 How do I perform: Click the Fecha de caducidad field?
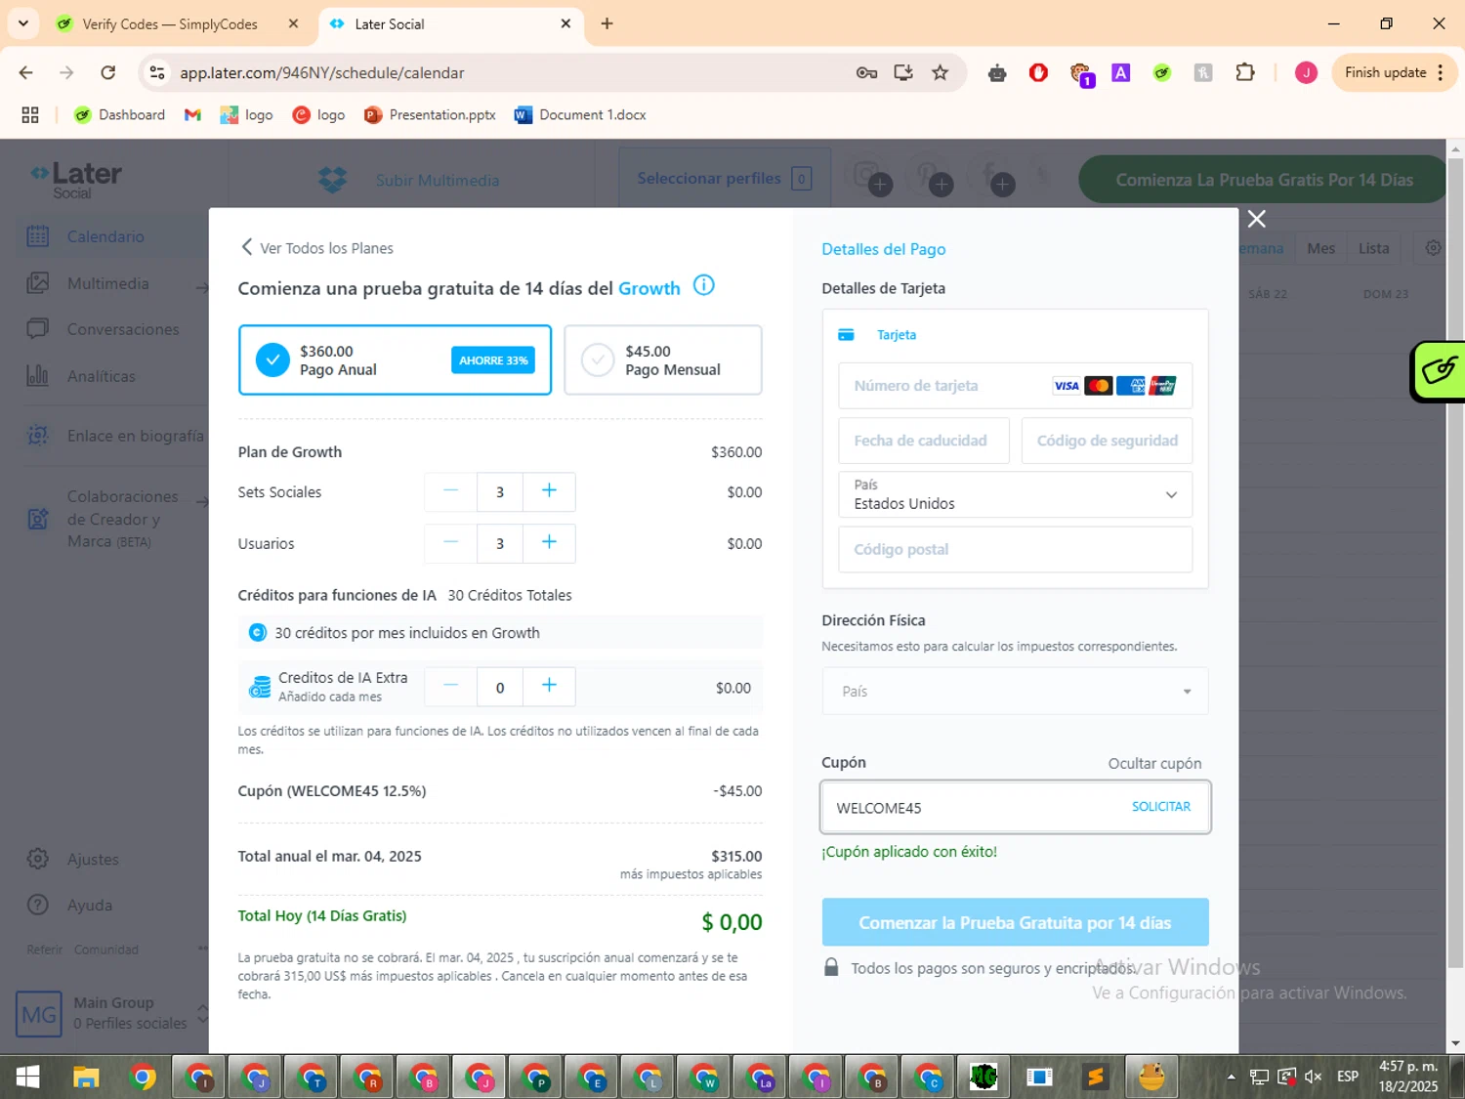924,441
